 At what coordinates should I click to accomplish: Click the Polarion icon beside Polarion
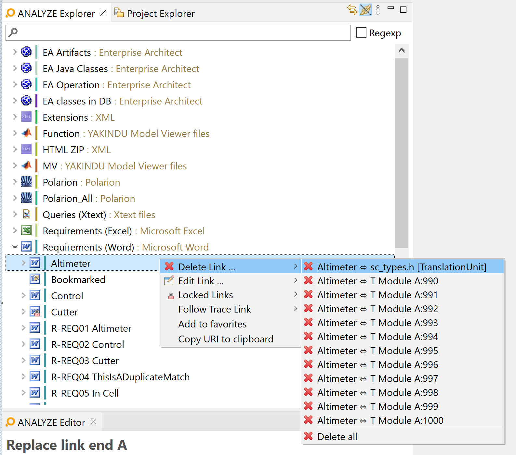click(x=26, y=182)
